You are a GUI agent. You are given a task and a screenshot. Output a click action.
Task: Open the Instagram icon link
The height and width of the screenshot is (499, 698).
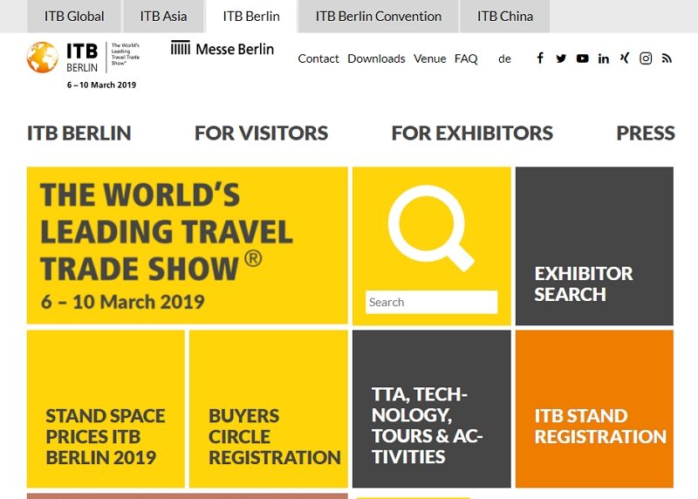(646, 58)
